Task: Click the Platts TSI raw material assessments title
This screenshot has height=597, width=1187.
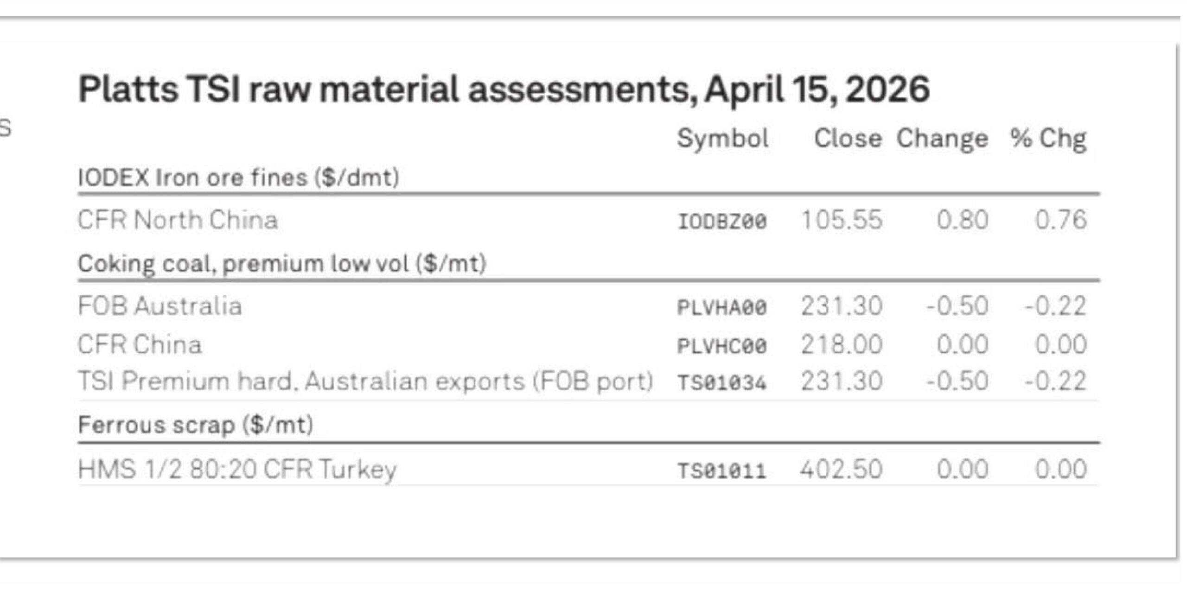Action: pyautogui.click(x=504, y=89)
